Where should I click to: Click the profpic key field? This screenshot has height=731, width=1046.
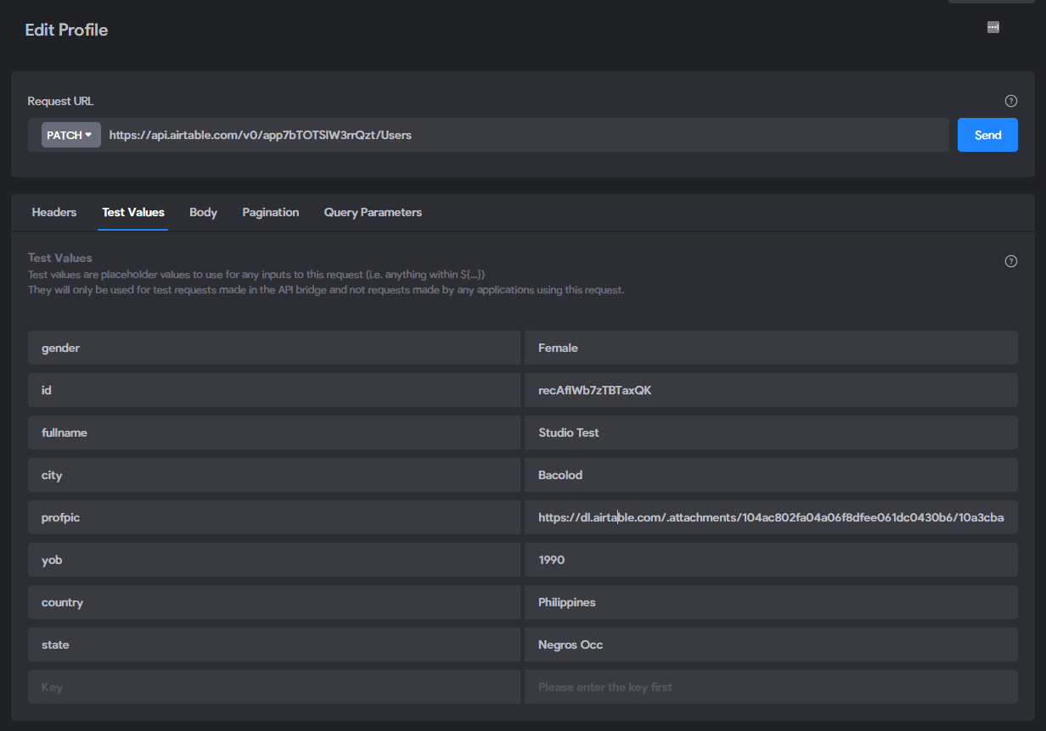point(274,517)
